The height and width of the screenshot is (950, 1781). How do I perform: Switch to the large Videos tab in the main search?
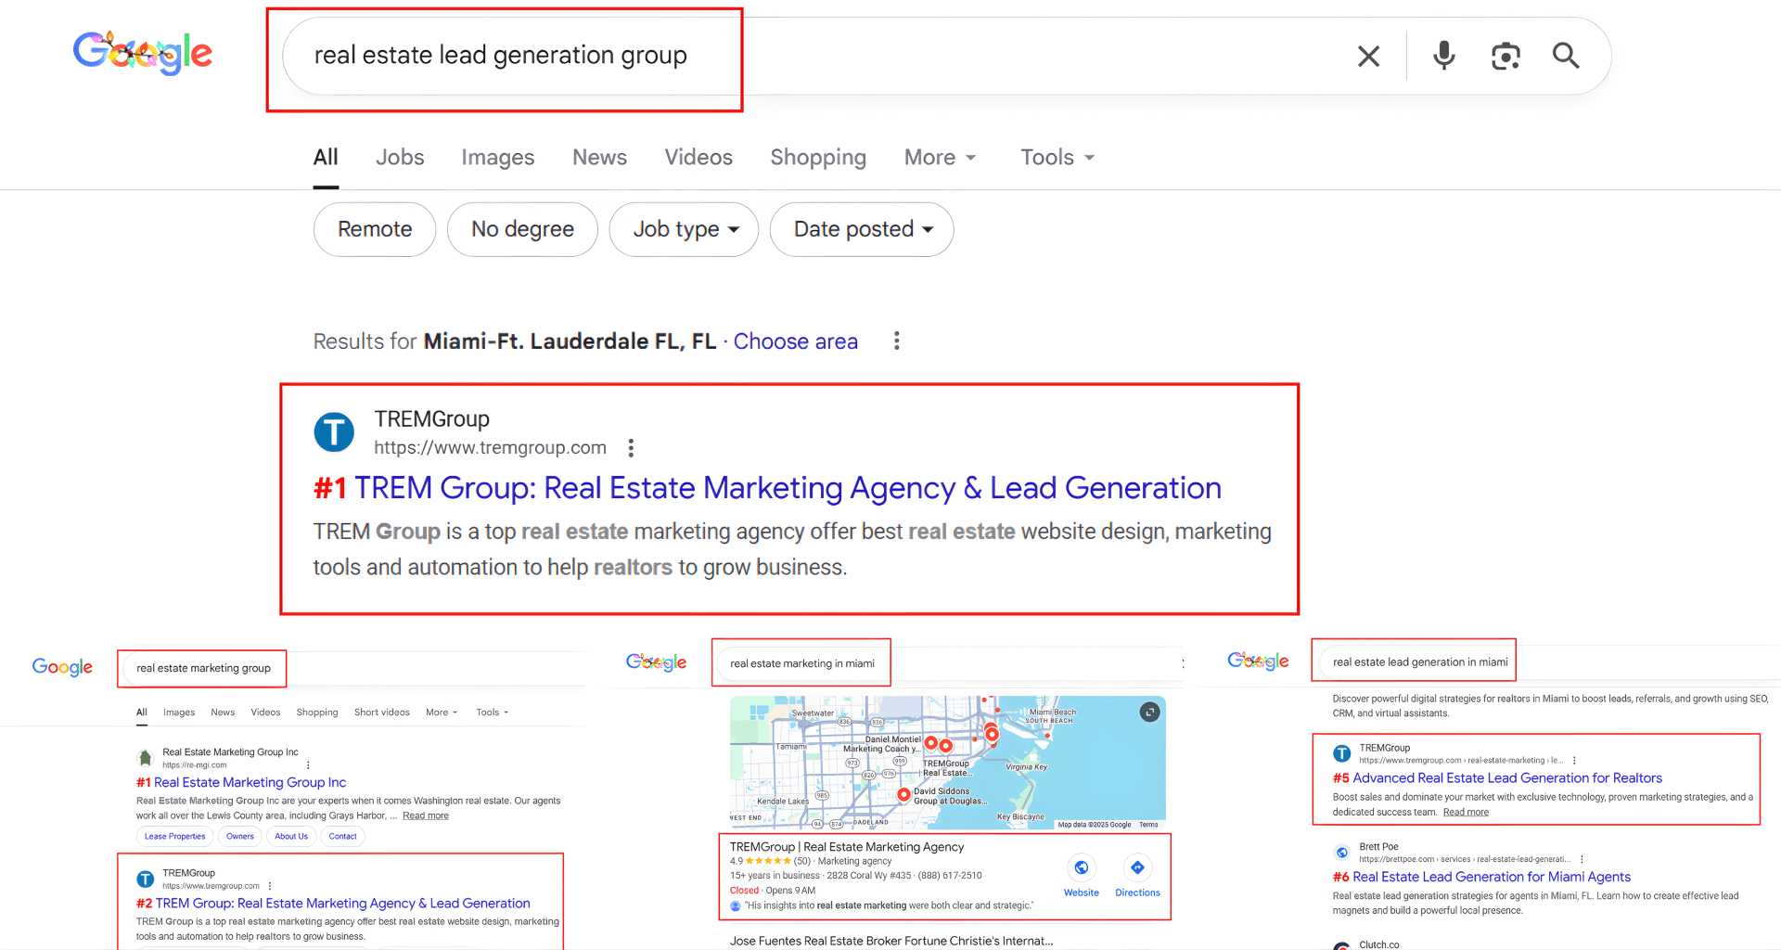698,158
